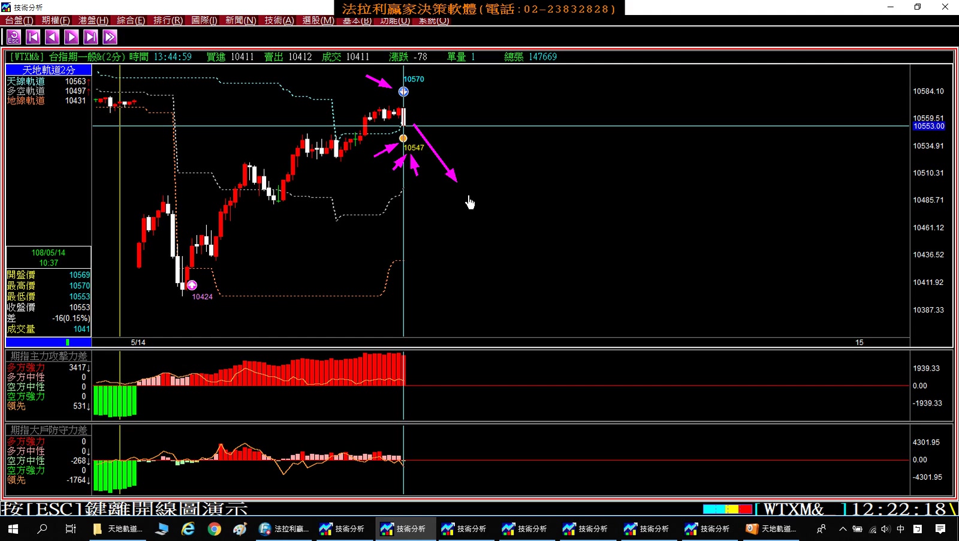
Task: Open Chrome from the taskbar
Action: point(214,529)
